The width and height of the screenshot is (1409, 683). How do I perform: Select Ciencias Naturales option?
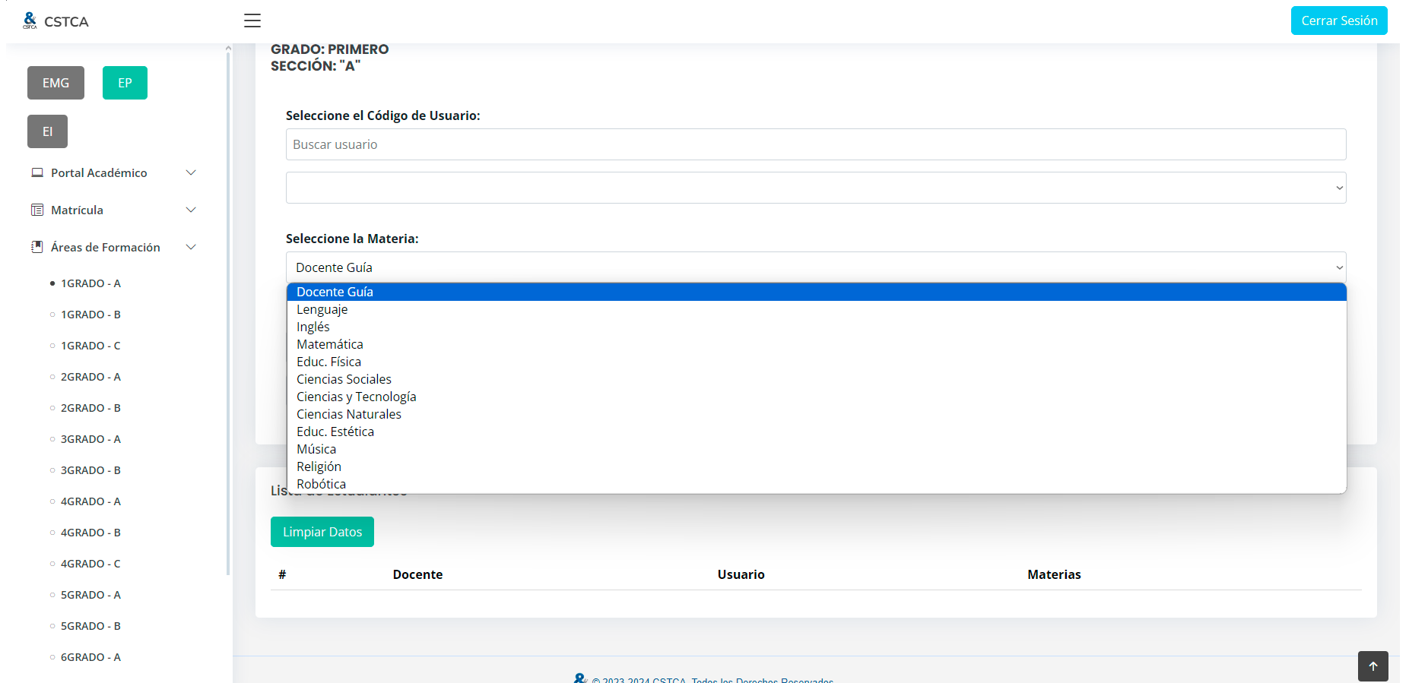(x=349, y=414)
